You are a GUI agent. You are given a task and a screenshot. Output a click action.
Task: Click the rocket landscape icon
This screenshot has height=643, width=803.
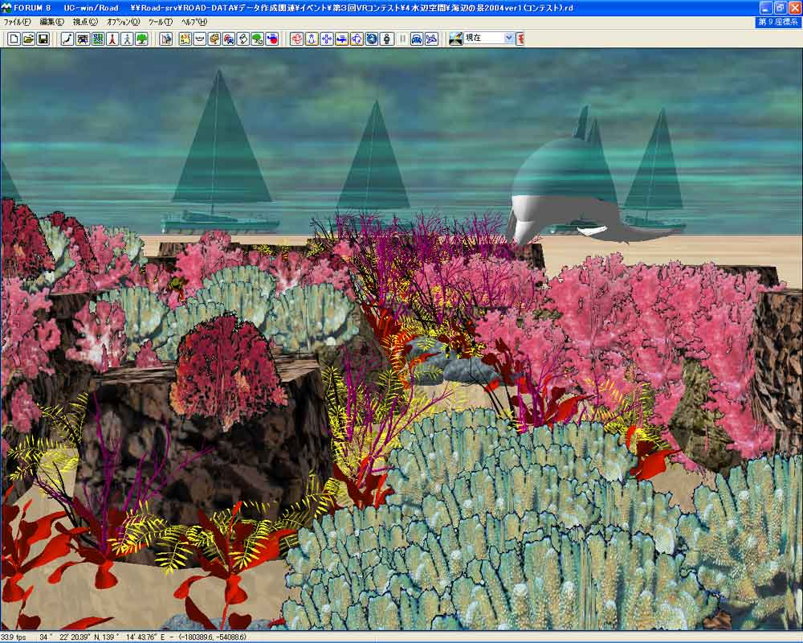pos(456,39)
